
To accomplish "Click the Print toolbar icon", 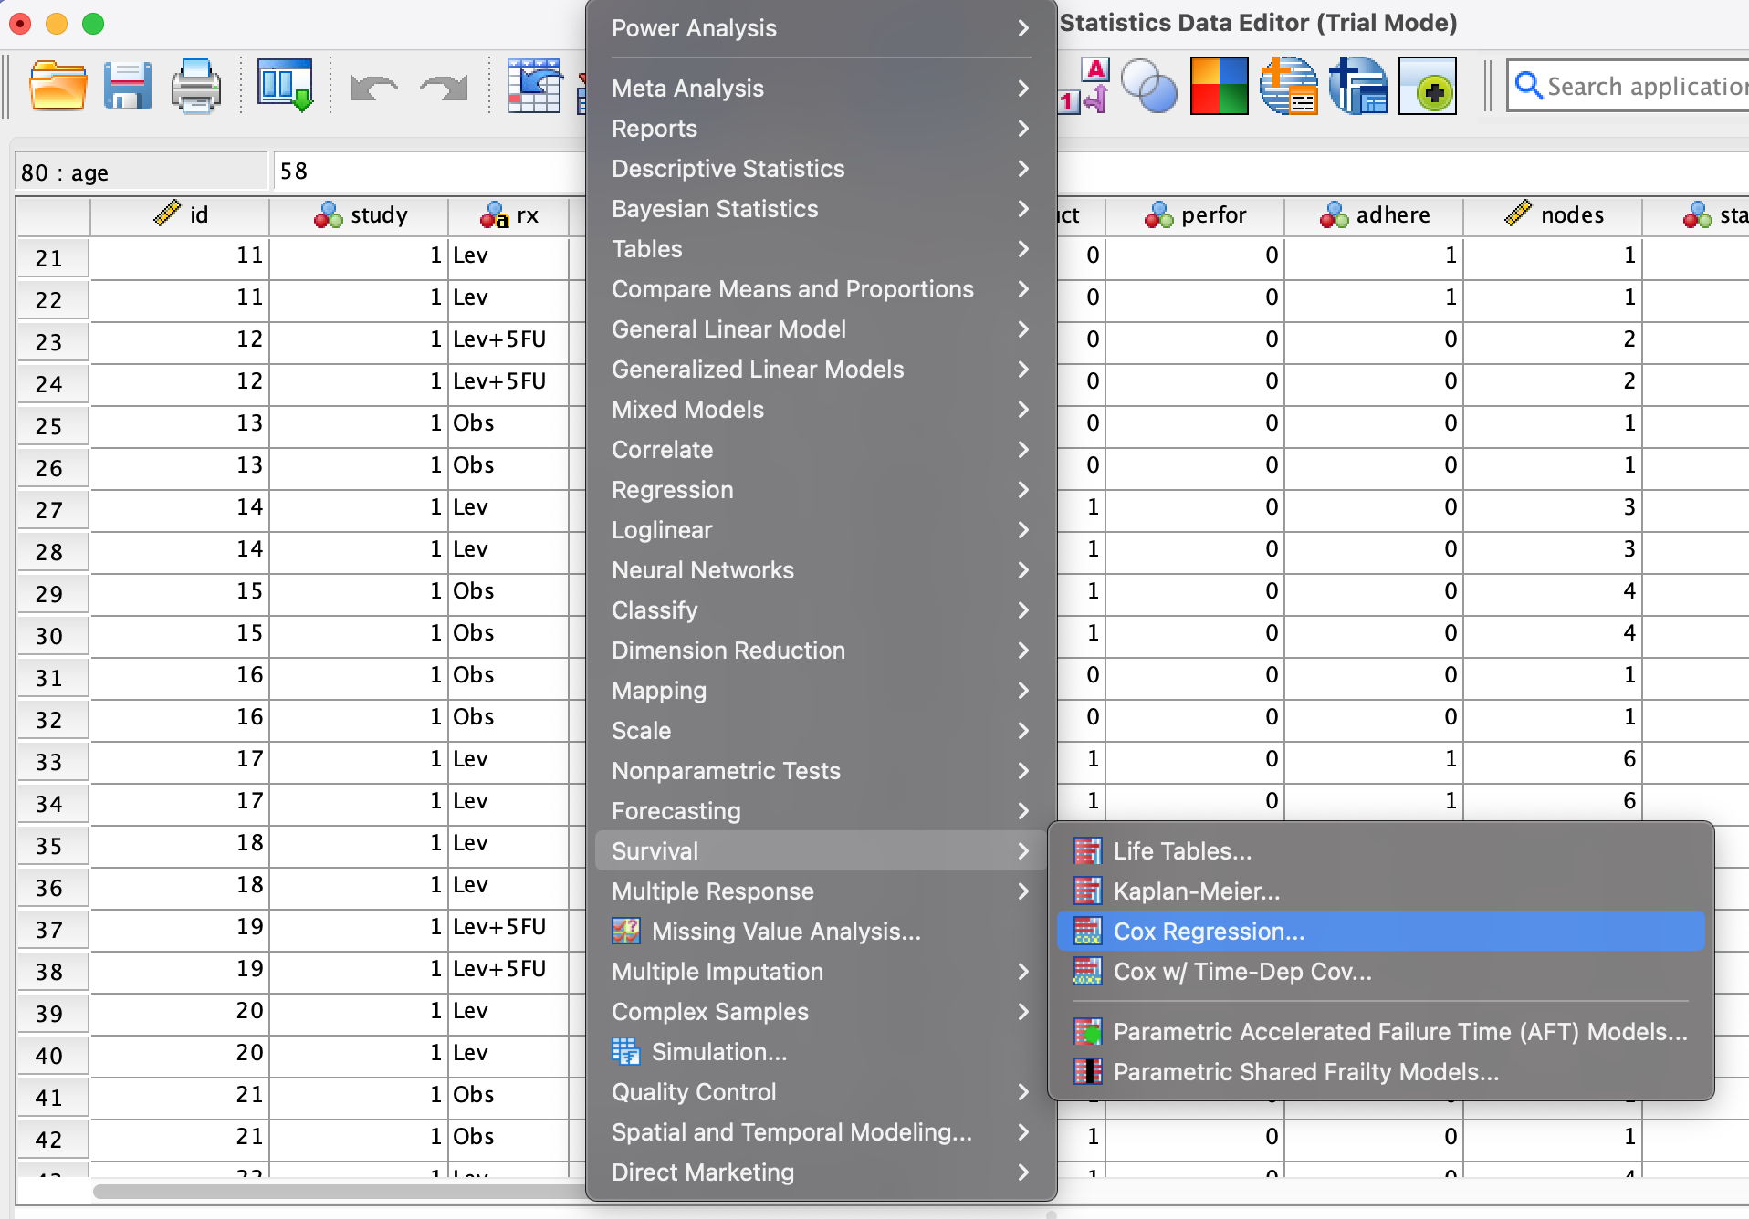I will [x=196, y=87].
